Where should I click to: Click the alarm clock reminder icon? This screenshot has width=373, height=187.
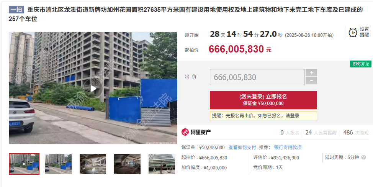tap(353, 32)
